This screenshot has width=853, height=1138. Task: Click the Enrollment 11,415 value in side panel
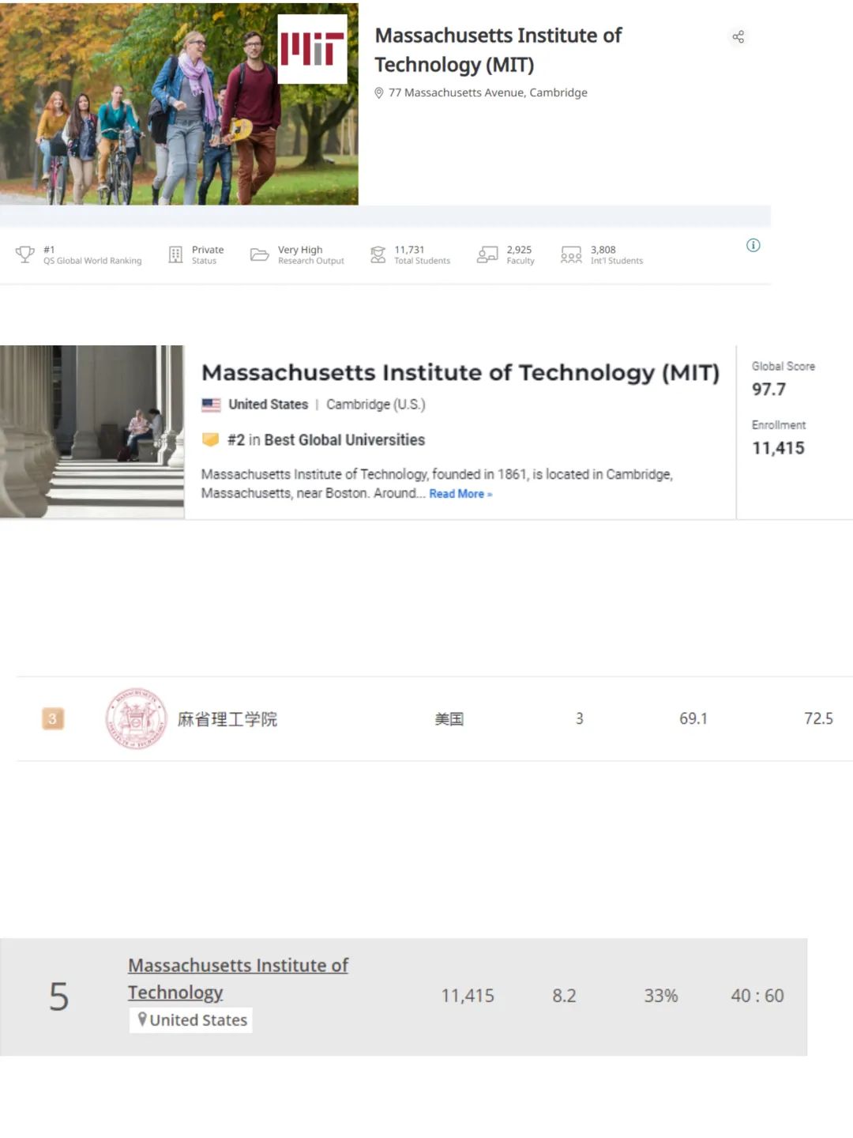(x=778, y=448)
